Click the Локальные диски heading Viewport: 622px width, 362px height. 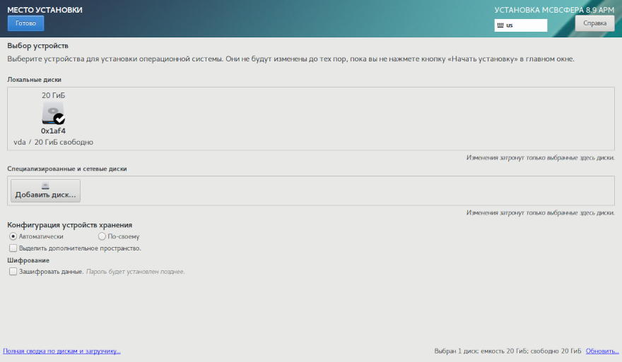(34, 80)
